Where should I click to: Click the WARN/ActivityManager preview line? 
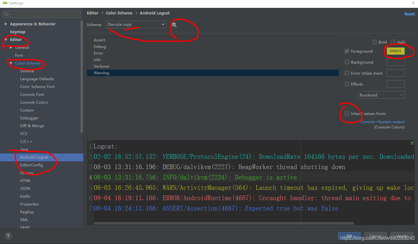click(x=254, y=188)
